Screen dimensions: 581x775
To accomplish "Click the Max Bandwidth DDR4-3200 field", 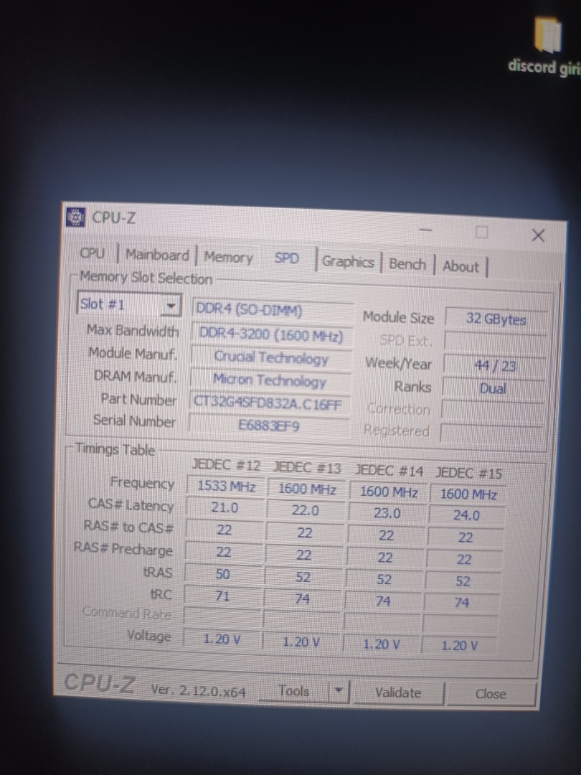I will pos(270,335).
